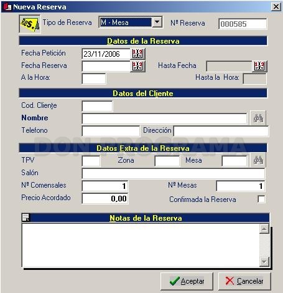The width and height of the screenshot is (283, 293).
Task: Click into the Telefono input field
Action: click(111, 131)
